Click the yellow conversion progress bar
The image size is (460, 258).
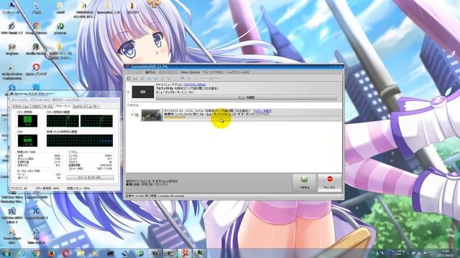point(175,118)
